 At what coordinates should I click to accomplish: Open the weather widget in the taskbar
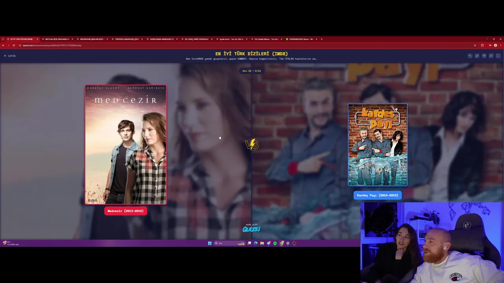click(x=11, y=243)
